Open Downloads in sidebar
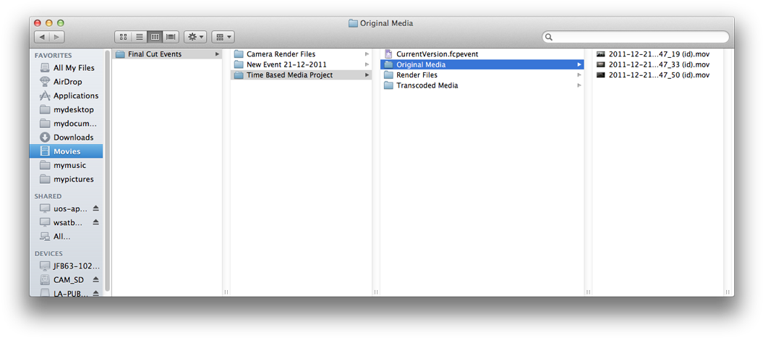763x338 pixels. click(67, 138)
